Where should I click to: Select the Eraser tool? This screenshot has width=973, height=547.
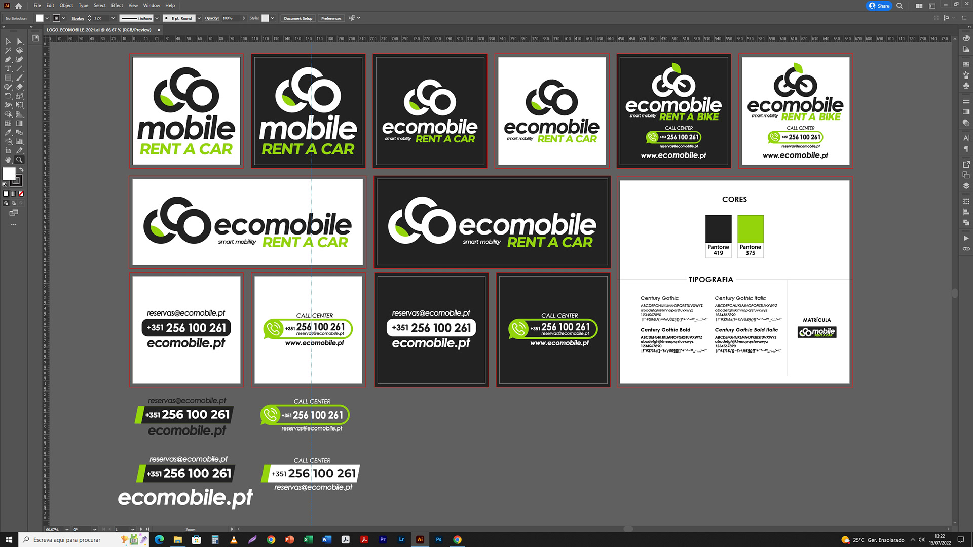[x=20, y=87]
